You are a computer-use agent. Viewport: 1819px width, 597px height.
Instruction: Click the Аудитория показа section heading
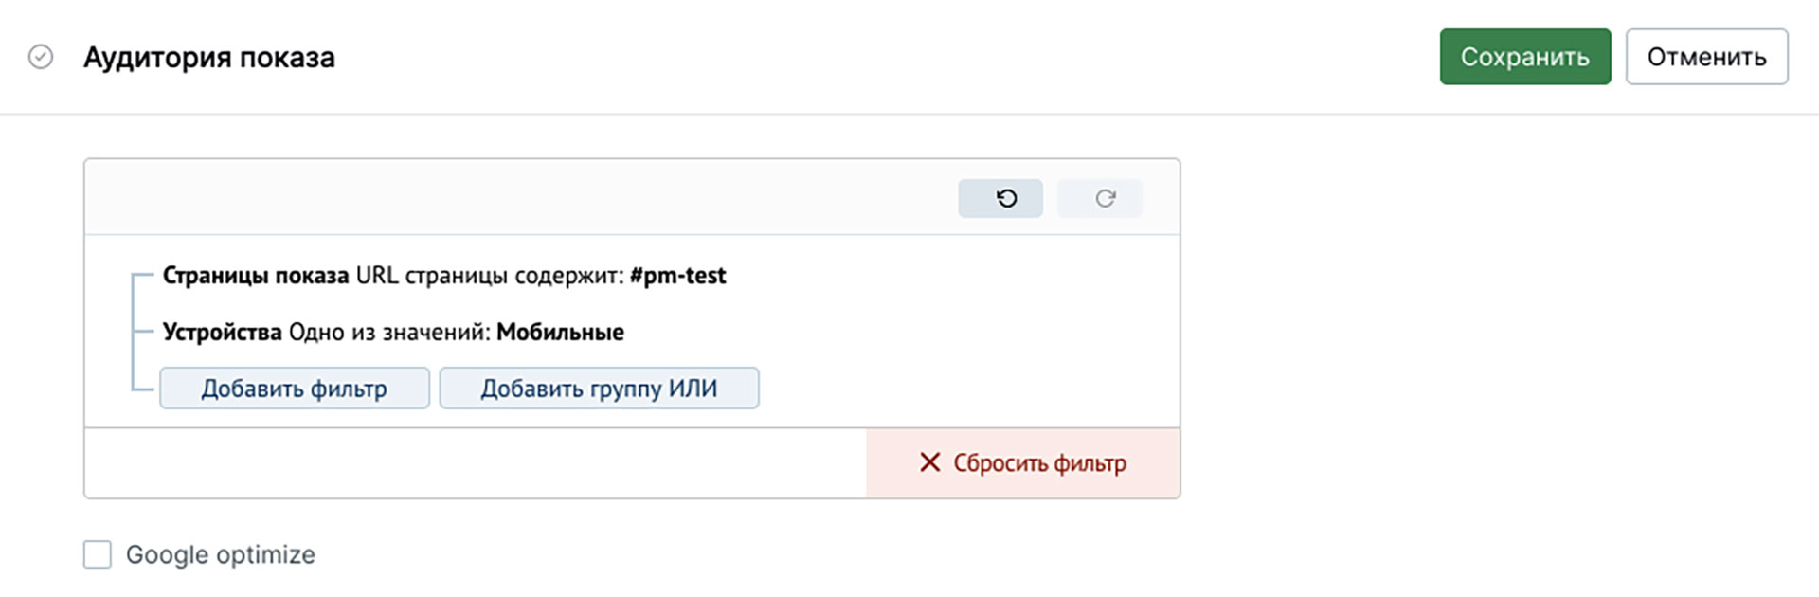[x=209, y=58]
